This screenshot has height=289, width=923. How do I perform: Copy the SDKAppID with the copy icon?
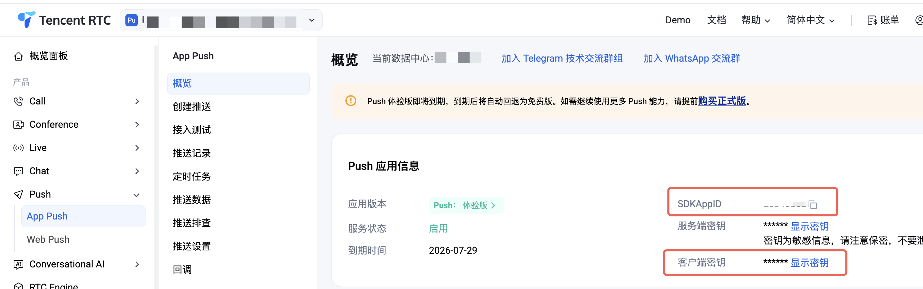[x=813, y=204]
